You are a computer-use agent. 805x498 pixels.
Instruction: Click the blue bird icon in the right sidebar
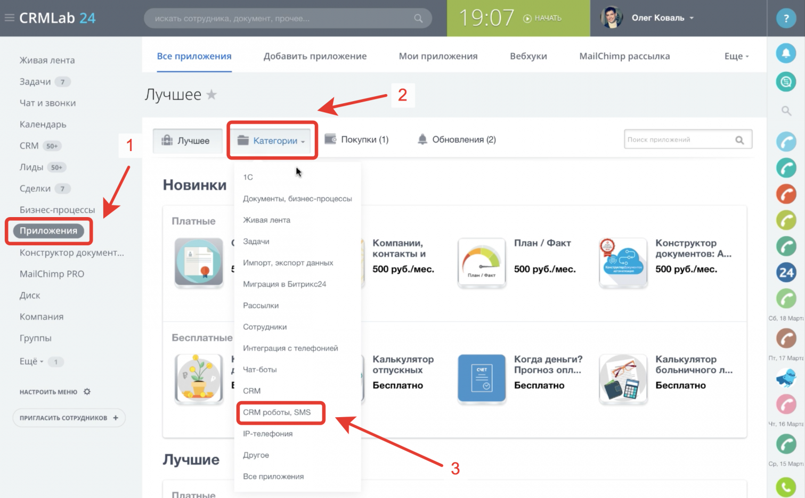[x=786, y=378]
